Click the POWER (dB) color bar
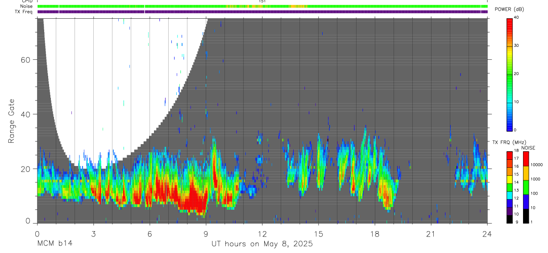This screenshot has height=253, width=548. point(509,74)
